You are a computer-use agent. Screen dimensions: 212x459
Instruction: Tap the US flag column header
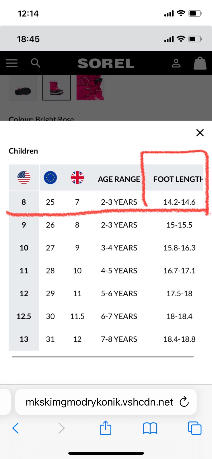(x=24, y=178)
